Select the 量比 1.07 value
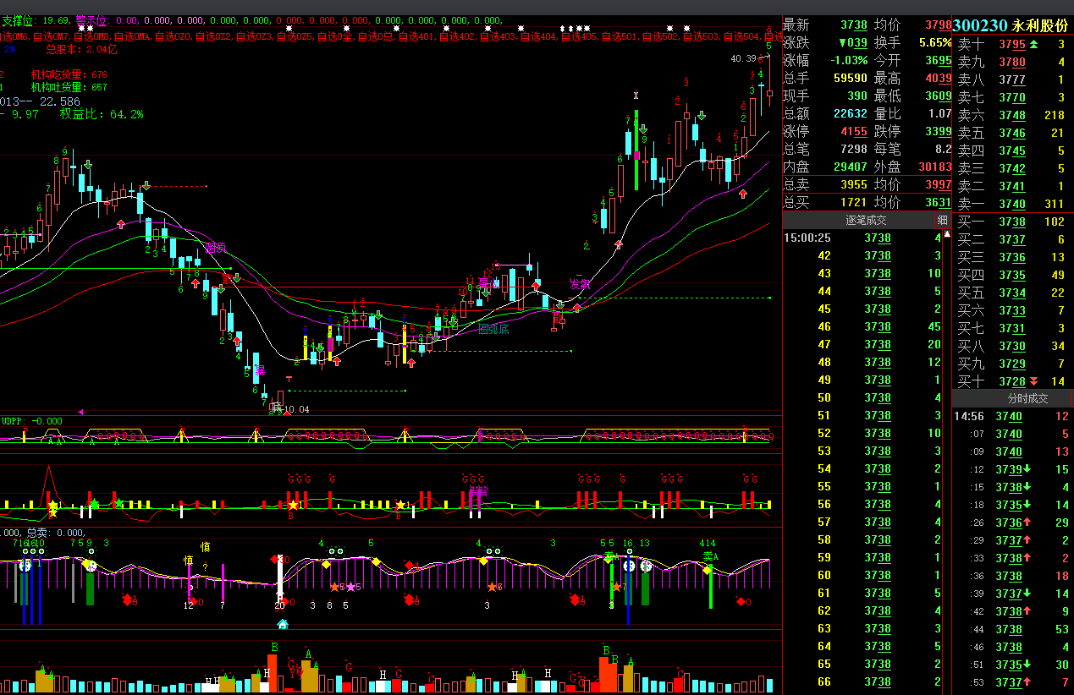 click(x=939, y=114)
